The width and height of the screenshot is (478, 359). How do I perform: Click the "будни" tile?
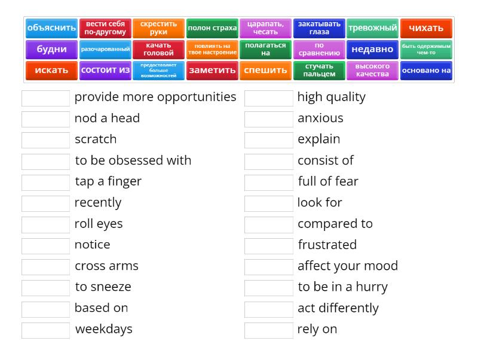pos(51,50)
